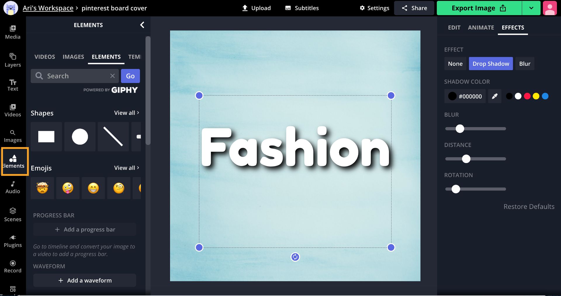Choose the Blur effect option

pyautogui.click(x=524, y=64)
